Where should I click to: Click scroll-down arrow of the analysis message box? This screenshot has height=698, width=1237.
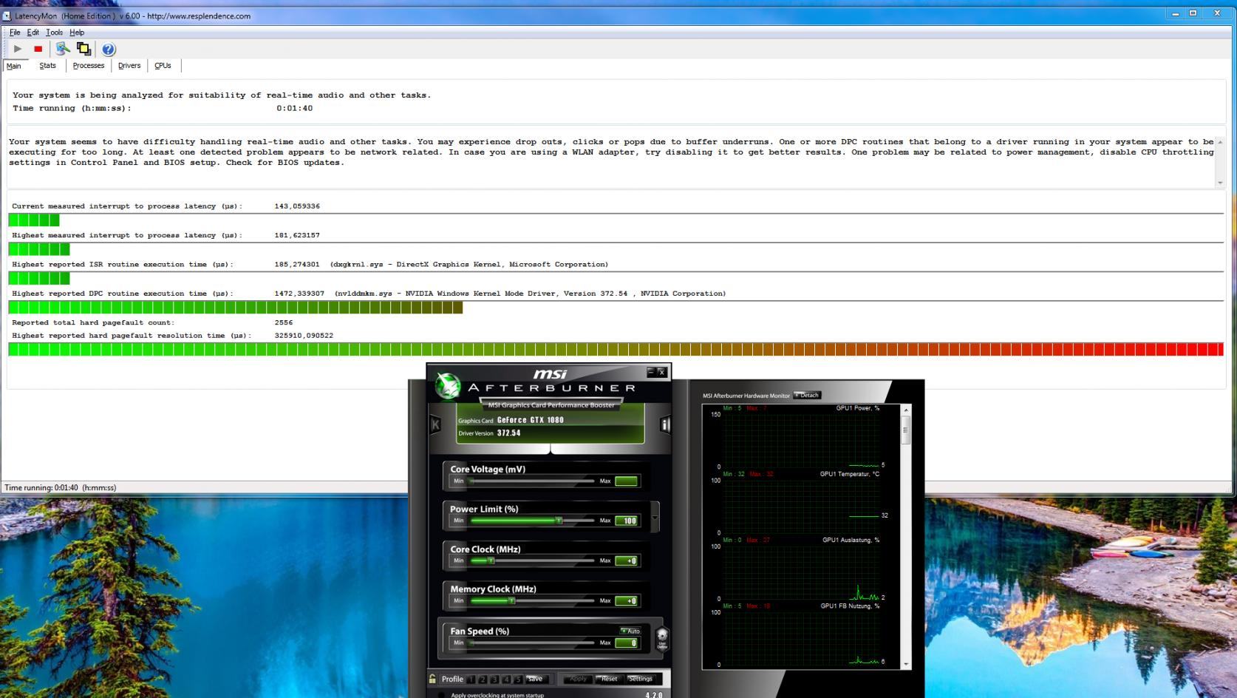[1220, 183]
